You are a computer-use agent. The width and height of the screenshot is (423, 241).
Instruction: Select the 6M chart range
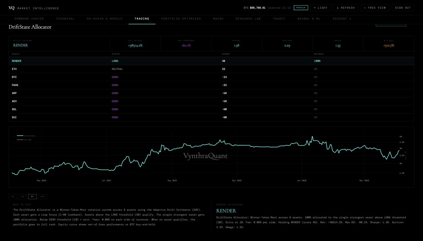(23, 197)
